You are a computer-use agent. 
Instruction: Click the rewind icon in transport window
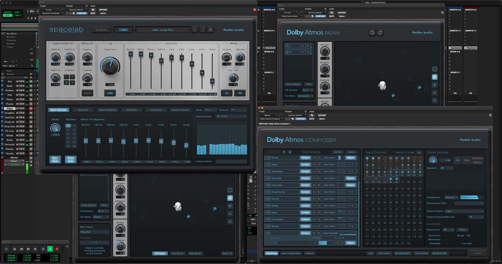tap(22, 249)
